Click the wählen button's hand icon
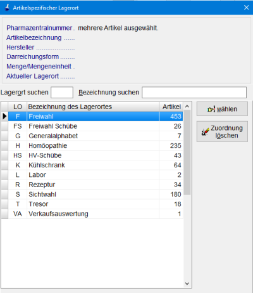 click(x=211, y=109)
